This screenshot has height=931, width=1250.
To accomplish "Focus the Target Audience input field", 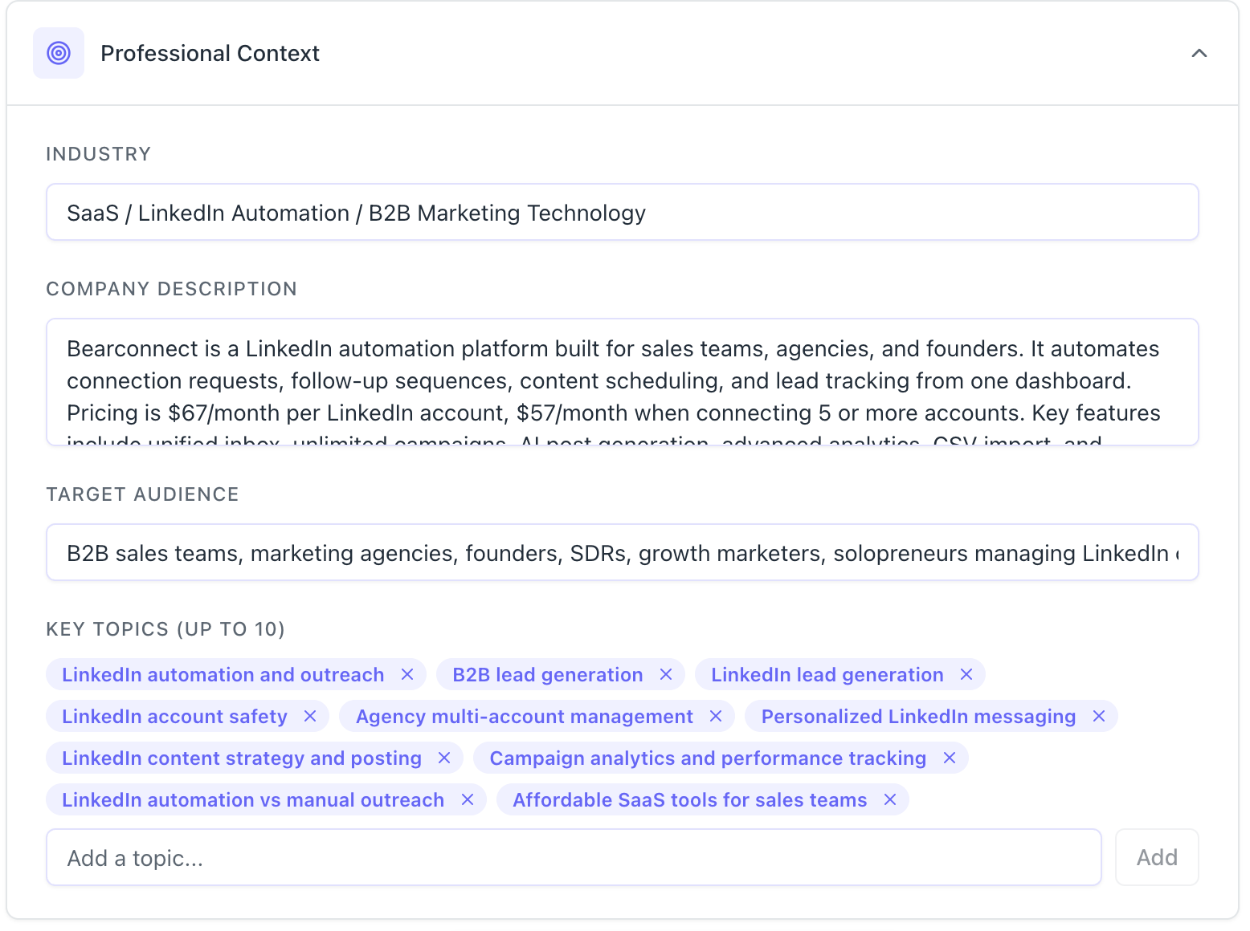I will [x=622, y=553].
